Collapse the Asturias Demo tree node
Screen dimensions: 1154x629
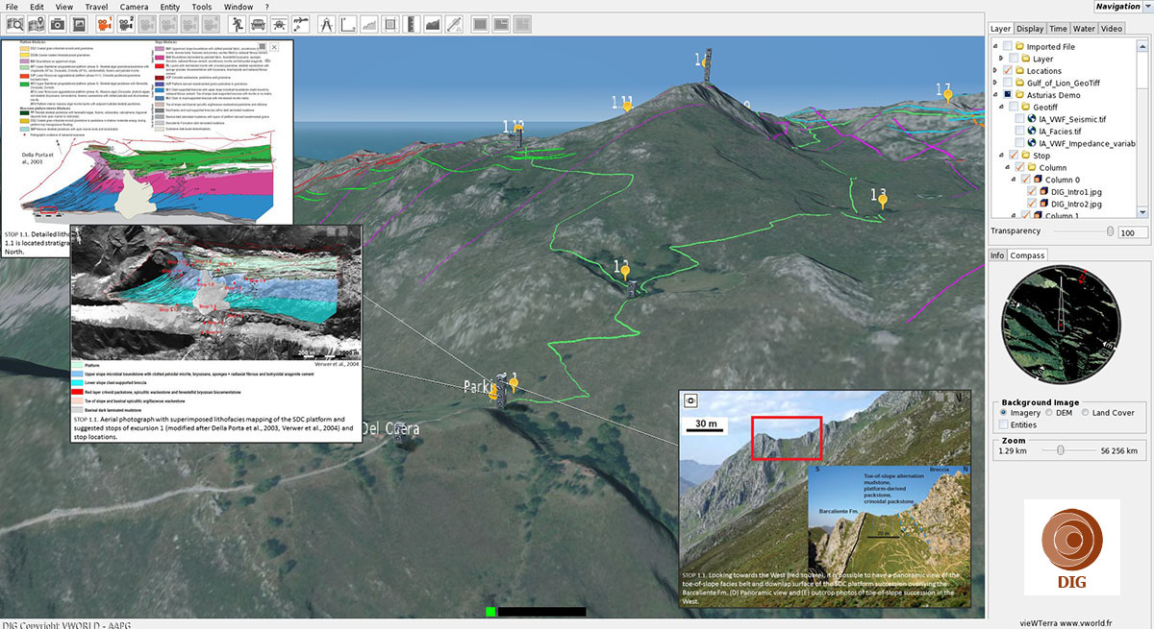pyautogui.click(x=996, y=95)
